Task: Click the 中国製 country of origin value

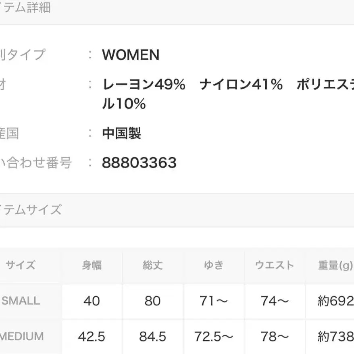Action: [x=121, y=133]
